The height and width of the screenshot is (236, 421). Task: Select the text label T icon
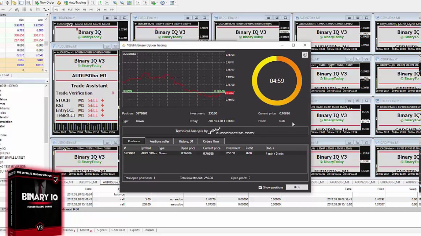click(38, 10)
